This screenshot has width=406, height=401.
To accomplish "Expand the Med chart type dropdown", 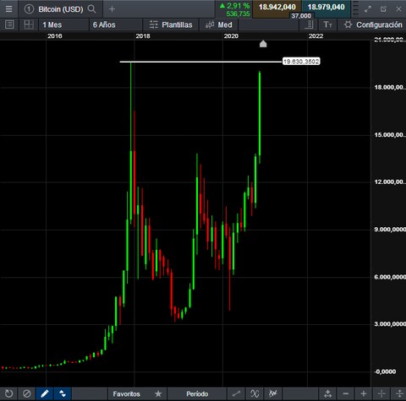I will tap(219, 24).
